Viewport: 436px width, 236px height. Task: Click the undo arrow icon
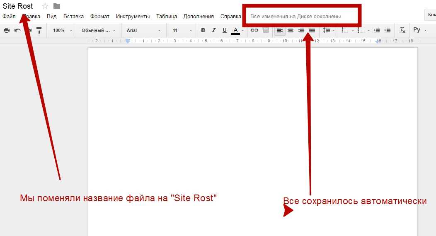point(17,30)
